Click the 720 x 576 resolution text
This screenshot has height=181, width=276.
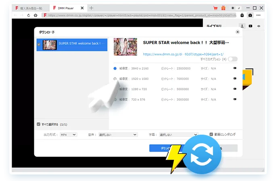[x=138, y=100]
